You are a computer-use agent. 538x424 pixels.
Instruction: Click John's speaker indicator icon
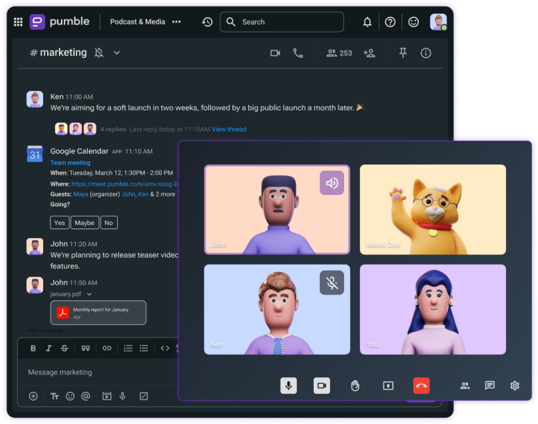click(332, 183)
